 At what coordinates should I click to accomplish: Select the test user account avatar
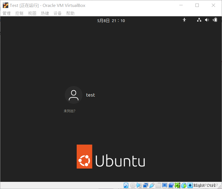(73, 95)
